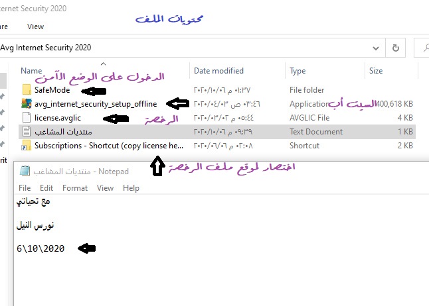
Task: Sort files by the Name column
Action: [32, 71]
